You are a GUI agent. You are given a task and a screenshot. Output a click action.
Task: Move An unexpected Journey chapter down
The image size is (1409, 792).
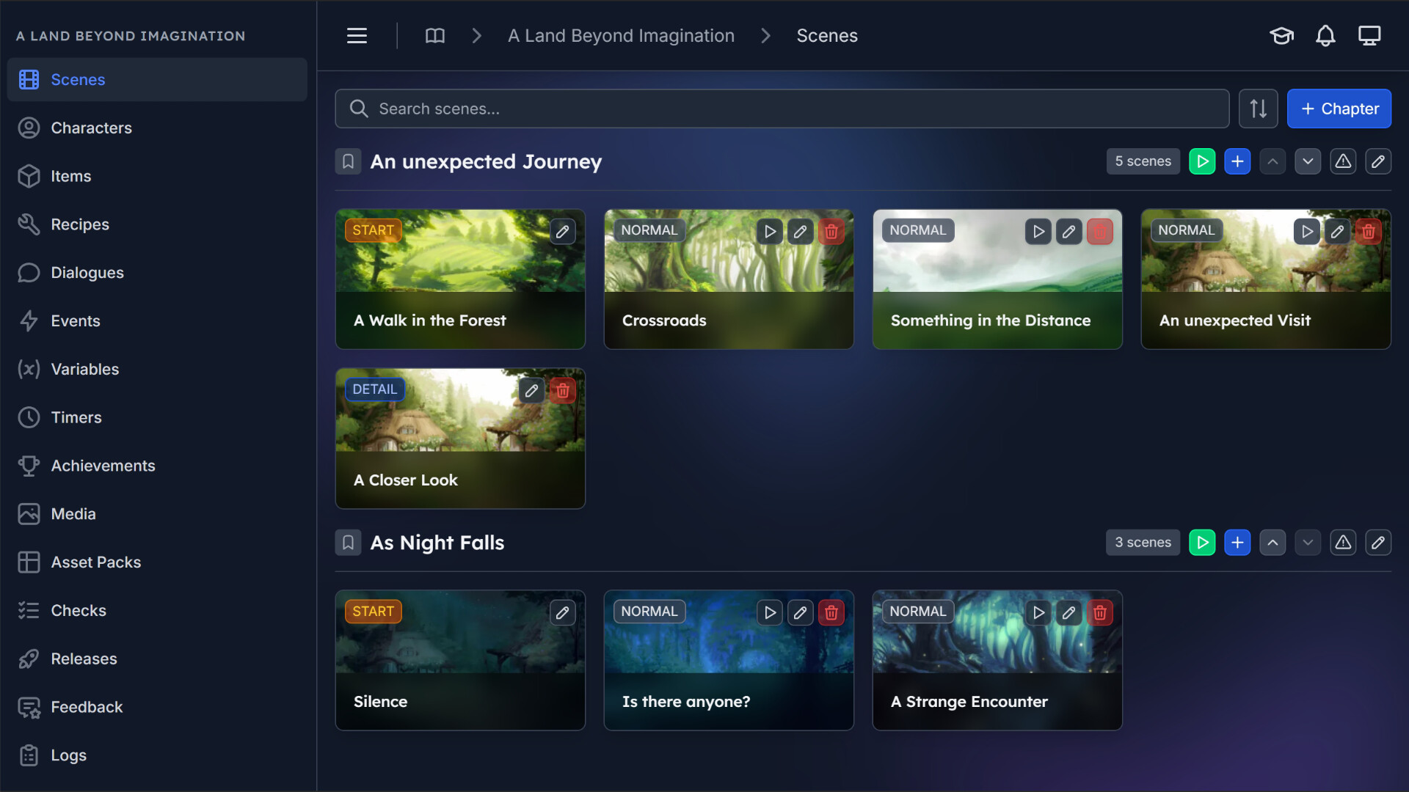[1308, 161]
